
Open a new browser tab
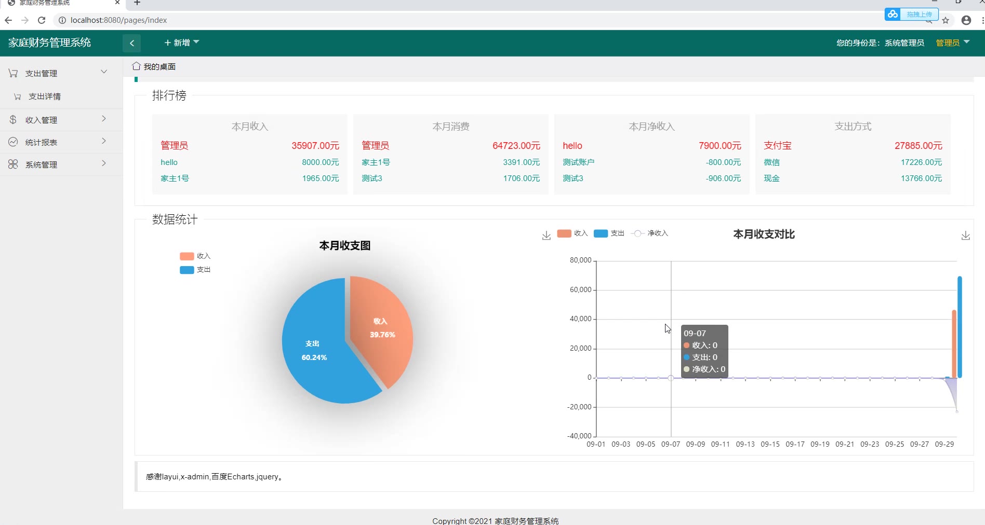(x=137, y=3)
